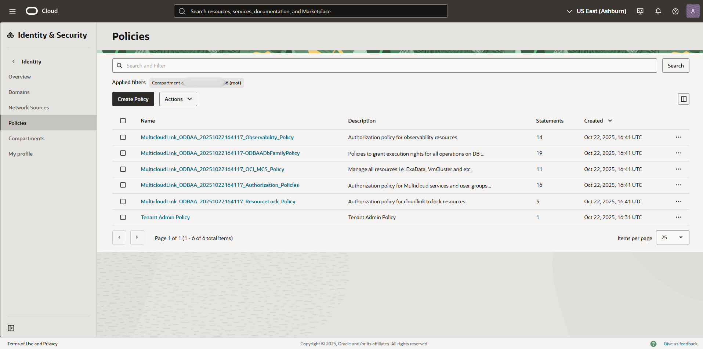Open the Items per page dropdown
The height and width of the screenshot is (349, 703).
pyautogui.click(x=672, y=237)
